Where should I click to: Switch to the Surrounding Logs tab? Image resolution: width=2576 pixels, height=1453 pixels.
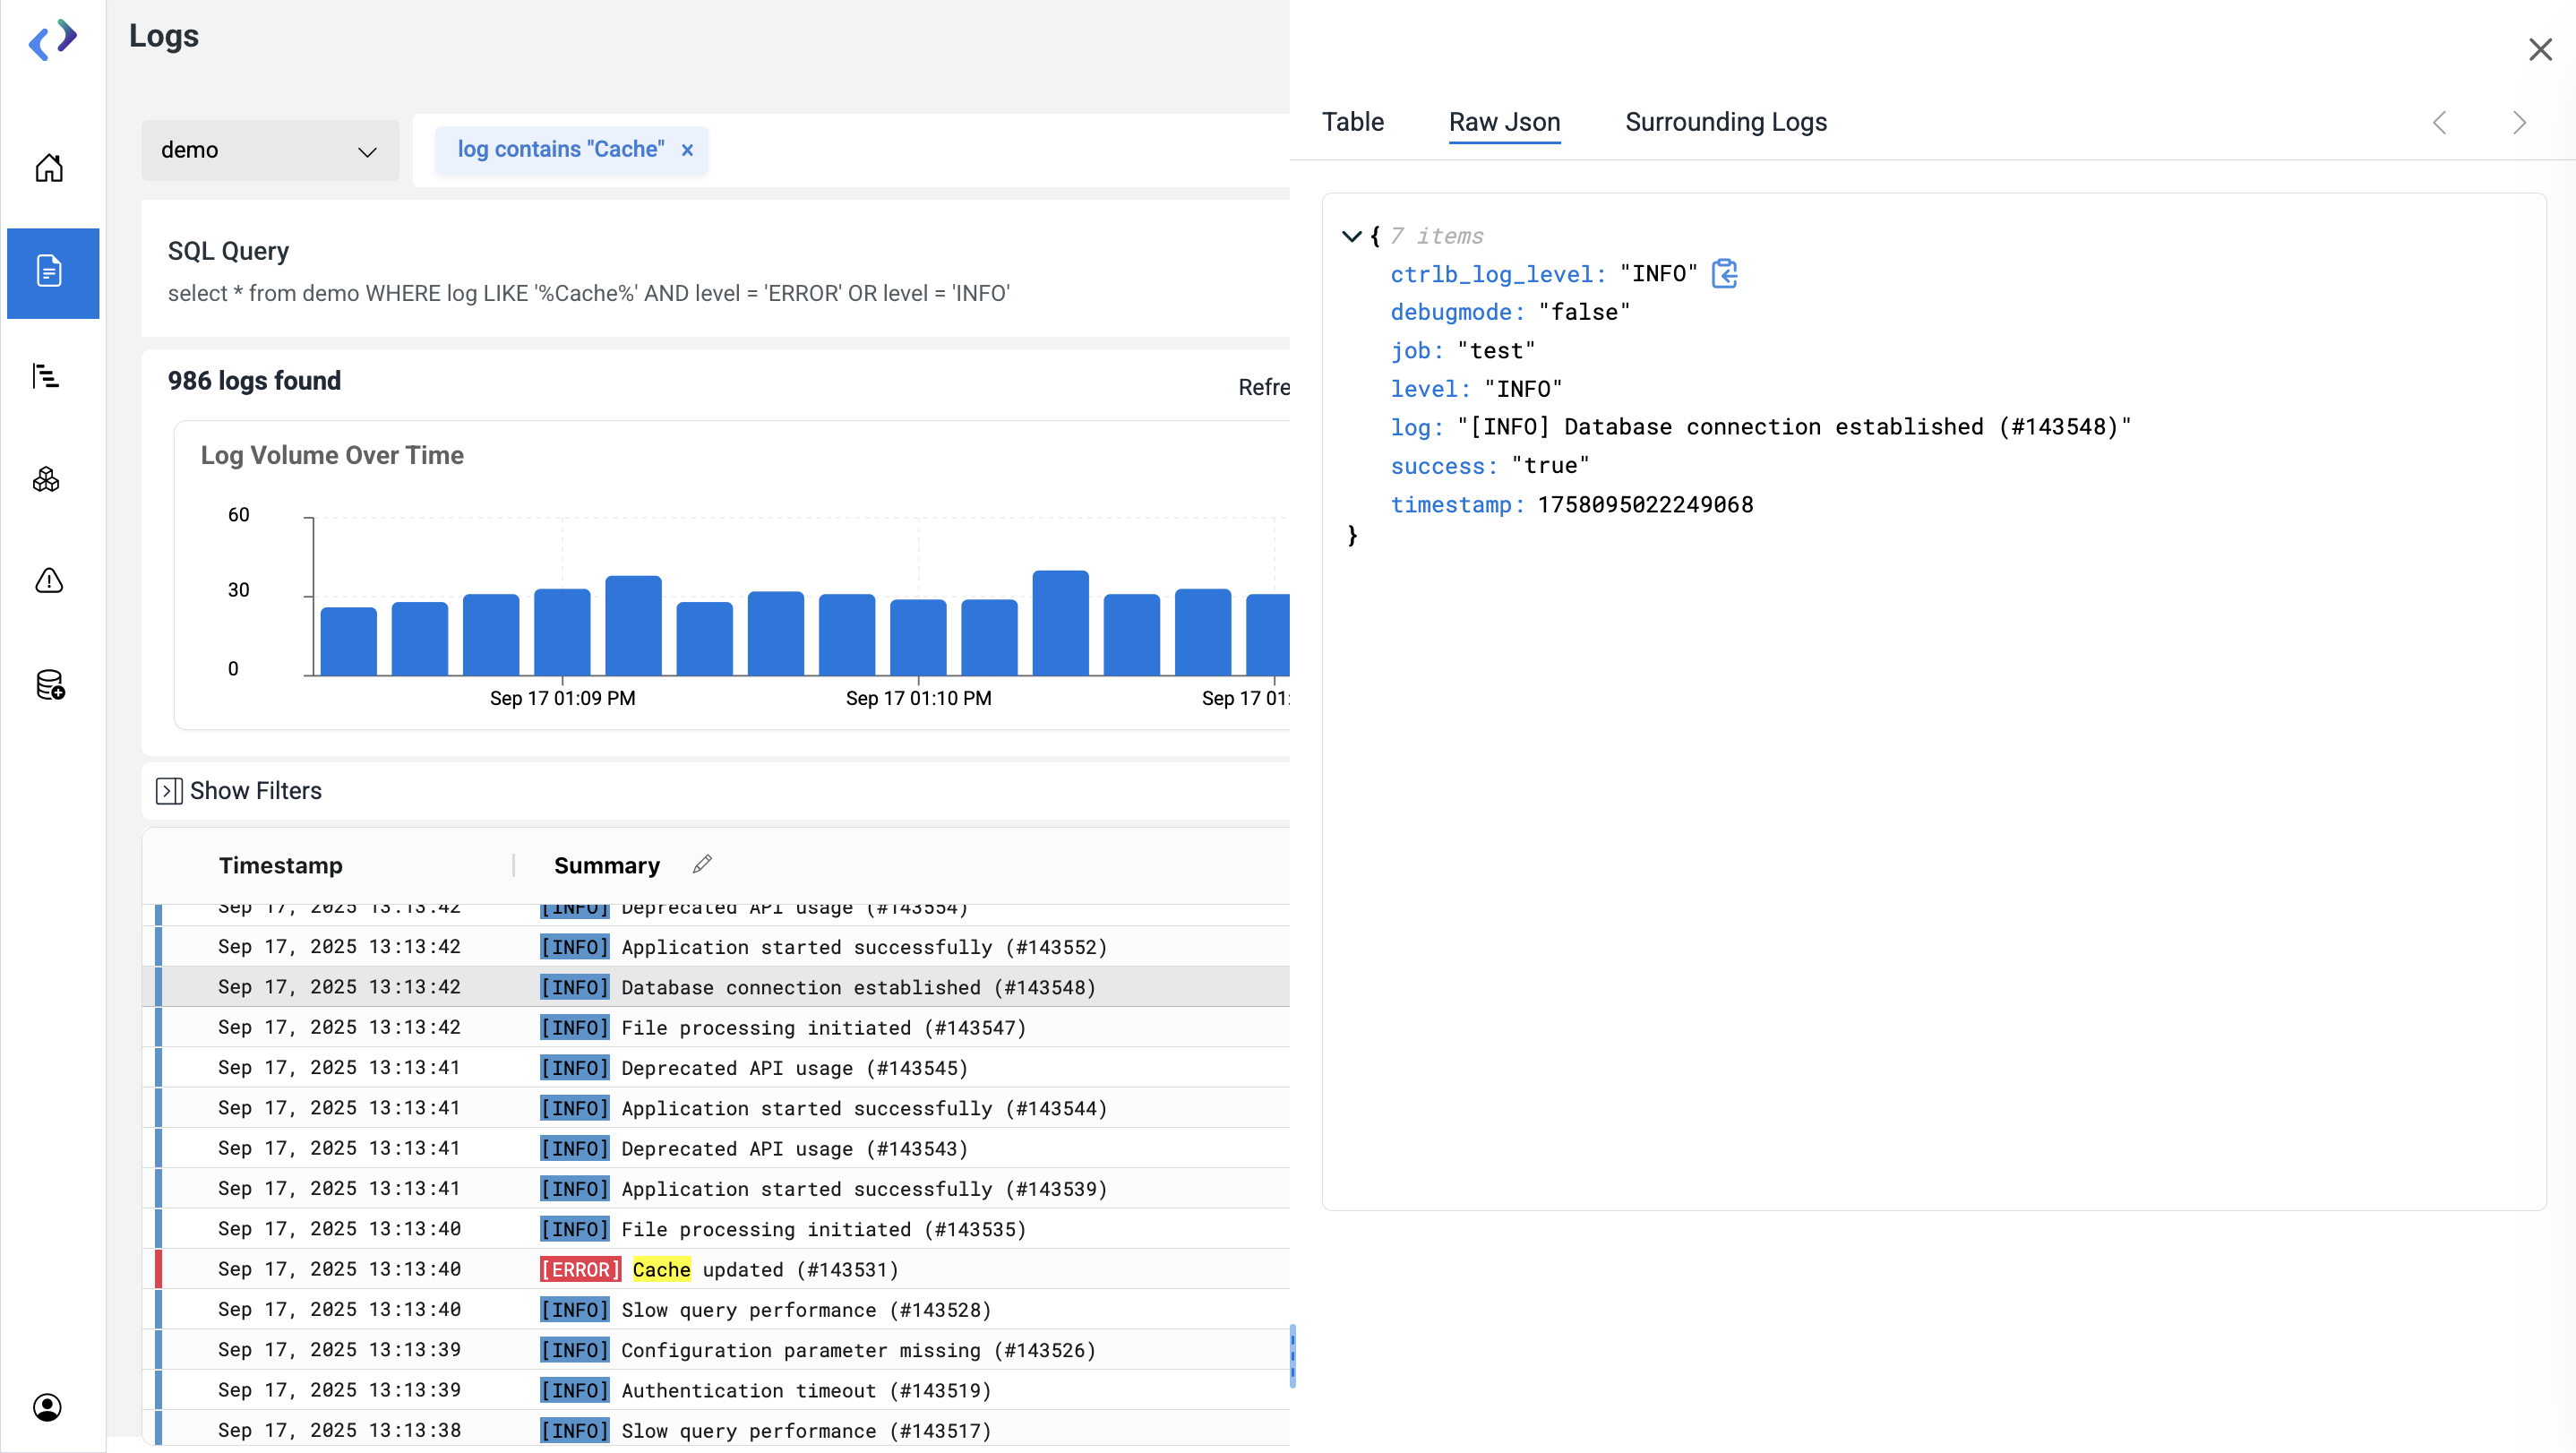click(1725, 122)
